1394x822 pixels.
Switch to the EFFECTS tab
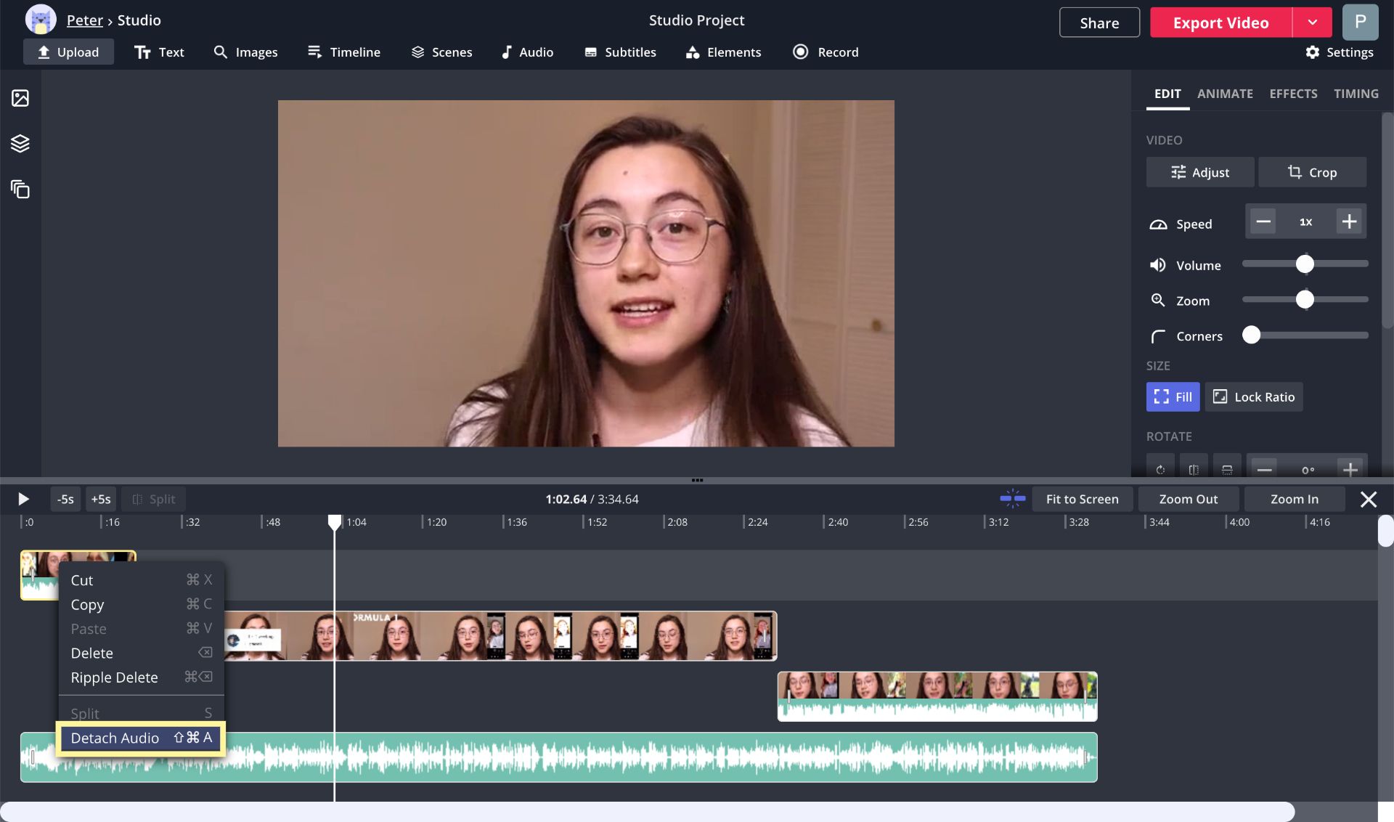pos(1292,94)
